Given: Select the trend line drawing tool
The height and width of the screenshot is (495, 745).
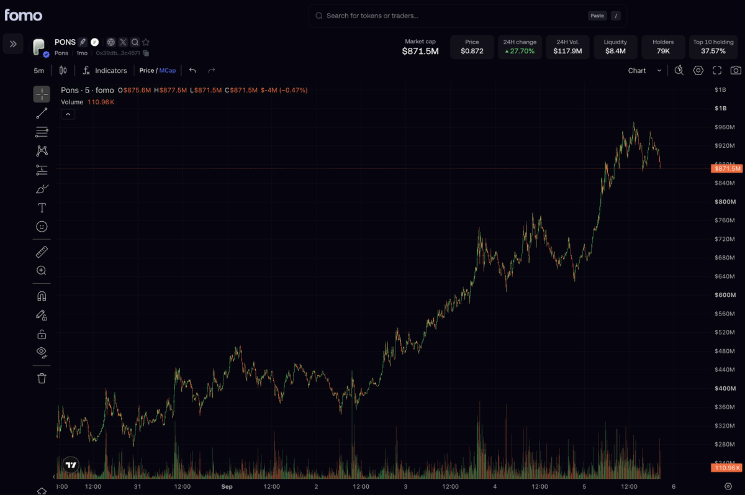Looking at the screenshot, I should click(x=42, y=113).
